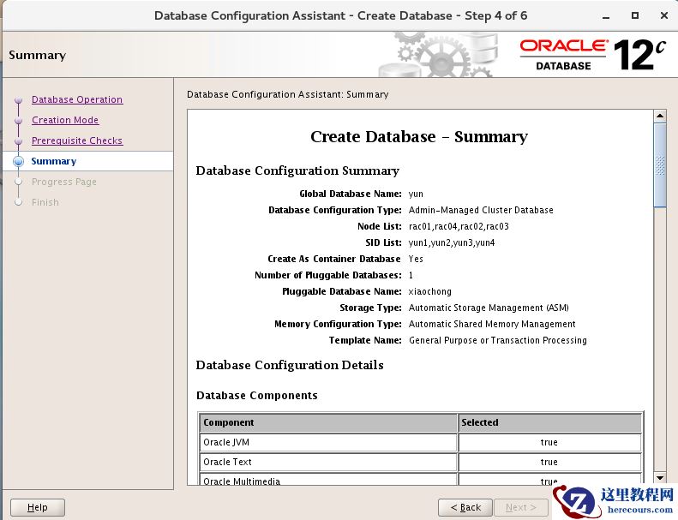Select the Oracle Text table cell
Screen dimensions: 678x520
pos(328,462)
